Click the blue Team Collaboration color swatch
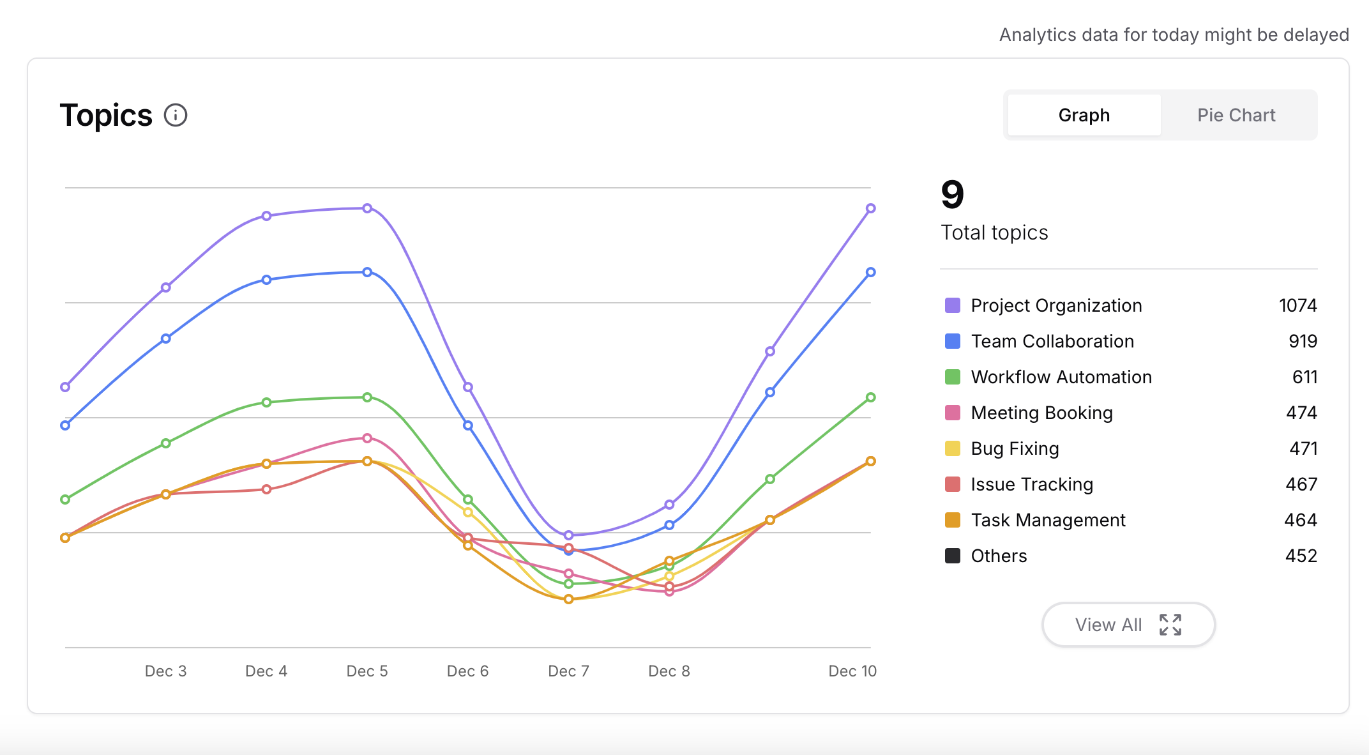 [952, 341]
